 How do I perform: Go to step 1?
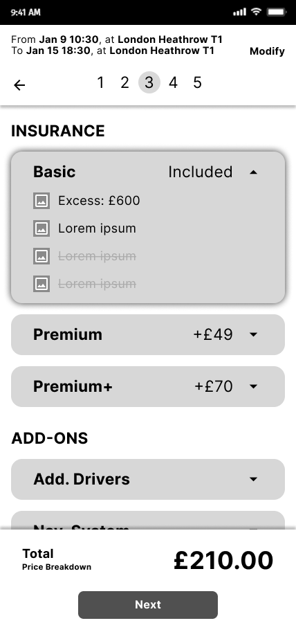(x=100, y=82)
